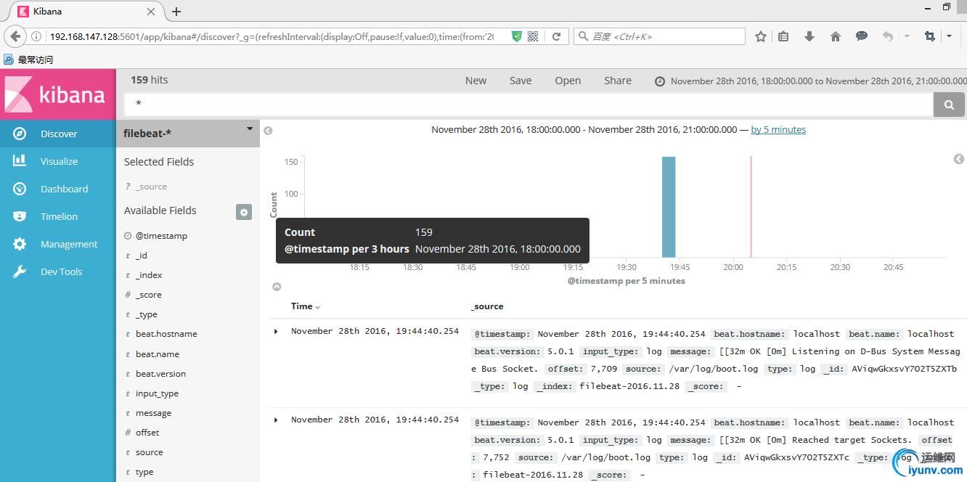Change the interval via 'by 5 minutes' link
This screenshot has width=967, height=482.
(778, 130)
